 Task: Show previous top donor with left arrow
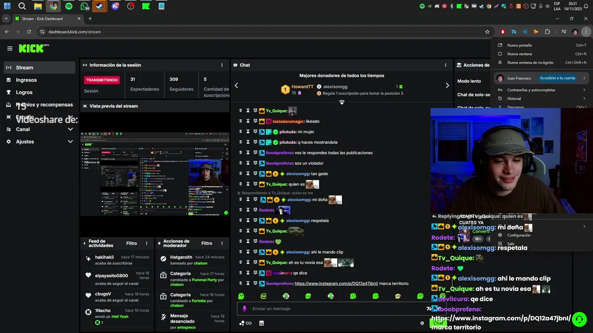click(x=236, y=86)
